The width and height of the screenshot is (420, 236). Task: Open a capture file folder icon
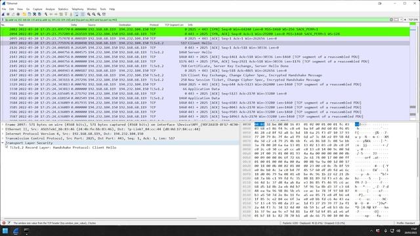pos(24,14)
